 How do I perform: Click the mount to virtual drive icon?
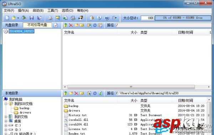[x=73, y=18]
